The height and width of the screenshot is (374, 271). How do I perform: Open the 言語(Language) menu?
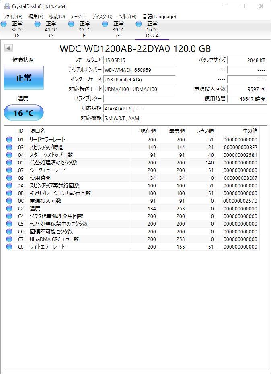pyautogui.click(x=159, y=17)
